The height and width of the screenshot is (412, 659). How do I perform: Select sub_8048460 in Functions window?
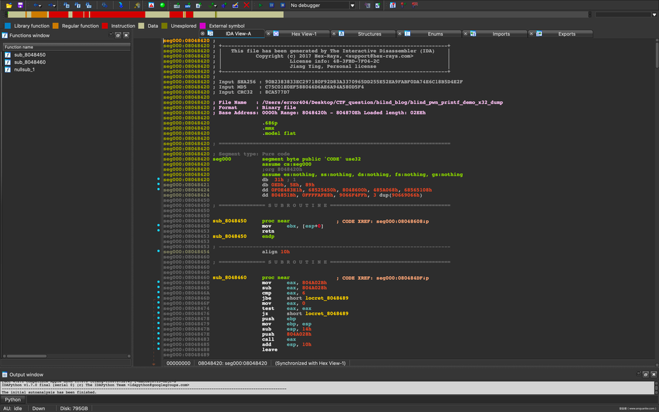click(x=30, y=62)
